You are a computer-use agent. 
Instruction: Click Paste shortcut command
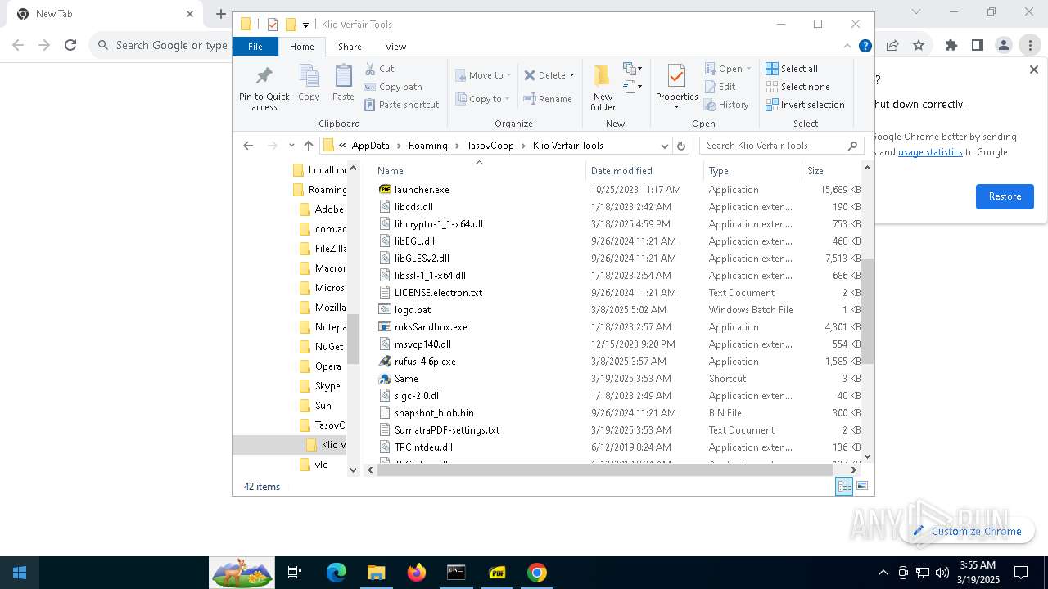401,105
